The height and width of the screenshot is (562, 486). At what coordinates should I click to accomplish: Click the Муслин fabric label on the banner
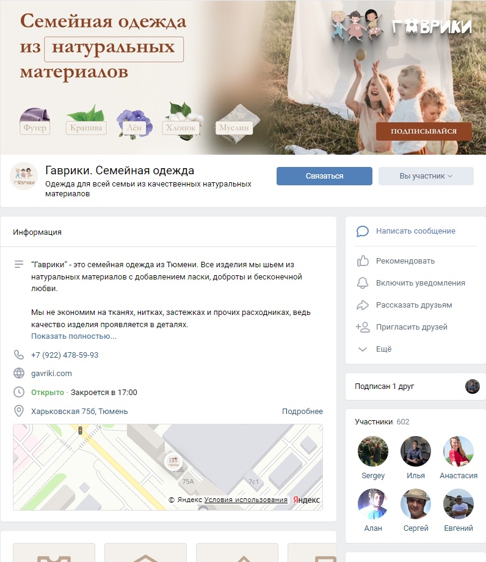coord(234,128)
